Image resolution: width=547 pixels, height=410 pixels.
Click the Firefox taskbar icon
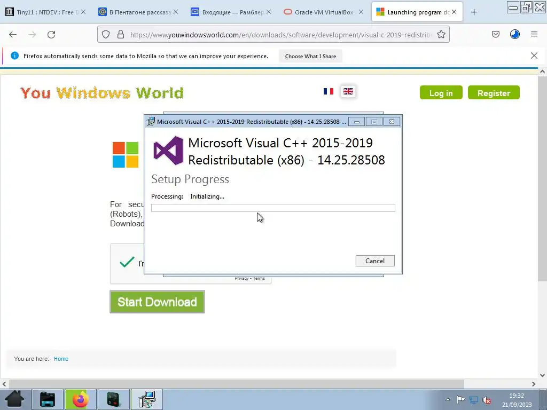80,399
